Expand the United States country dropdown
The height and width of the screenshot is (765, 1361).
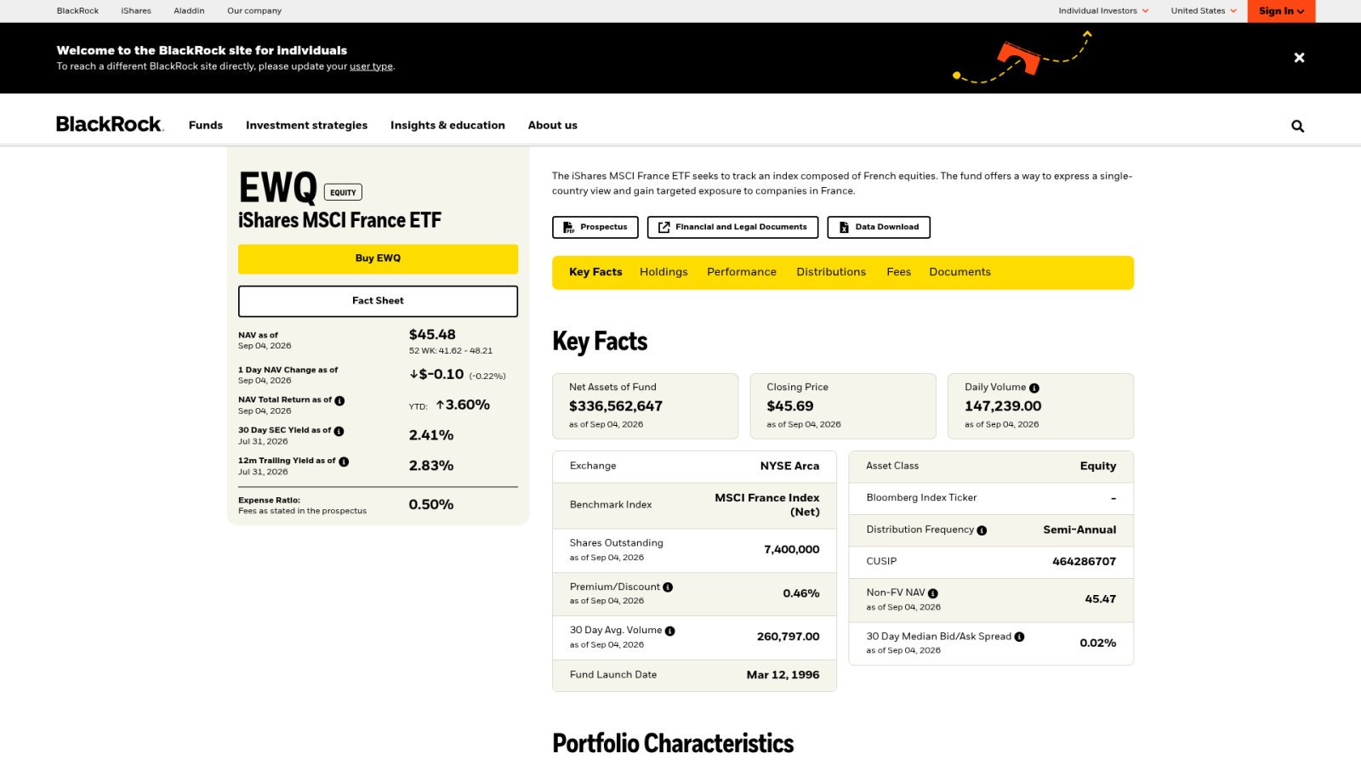(x=1204, y=11)
